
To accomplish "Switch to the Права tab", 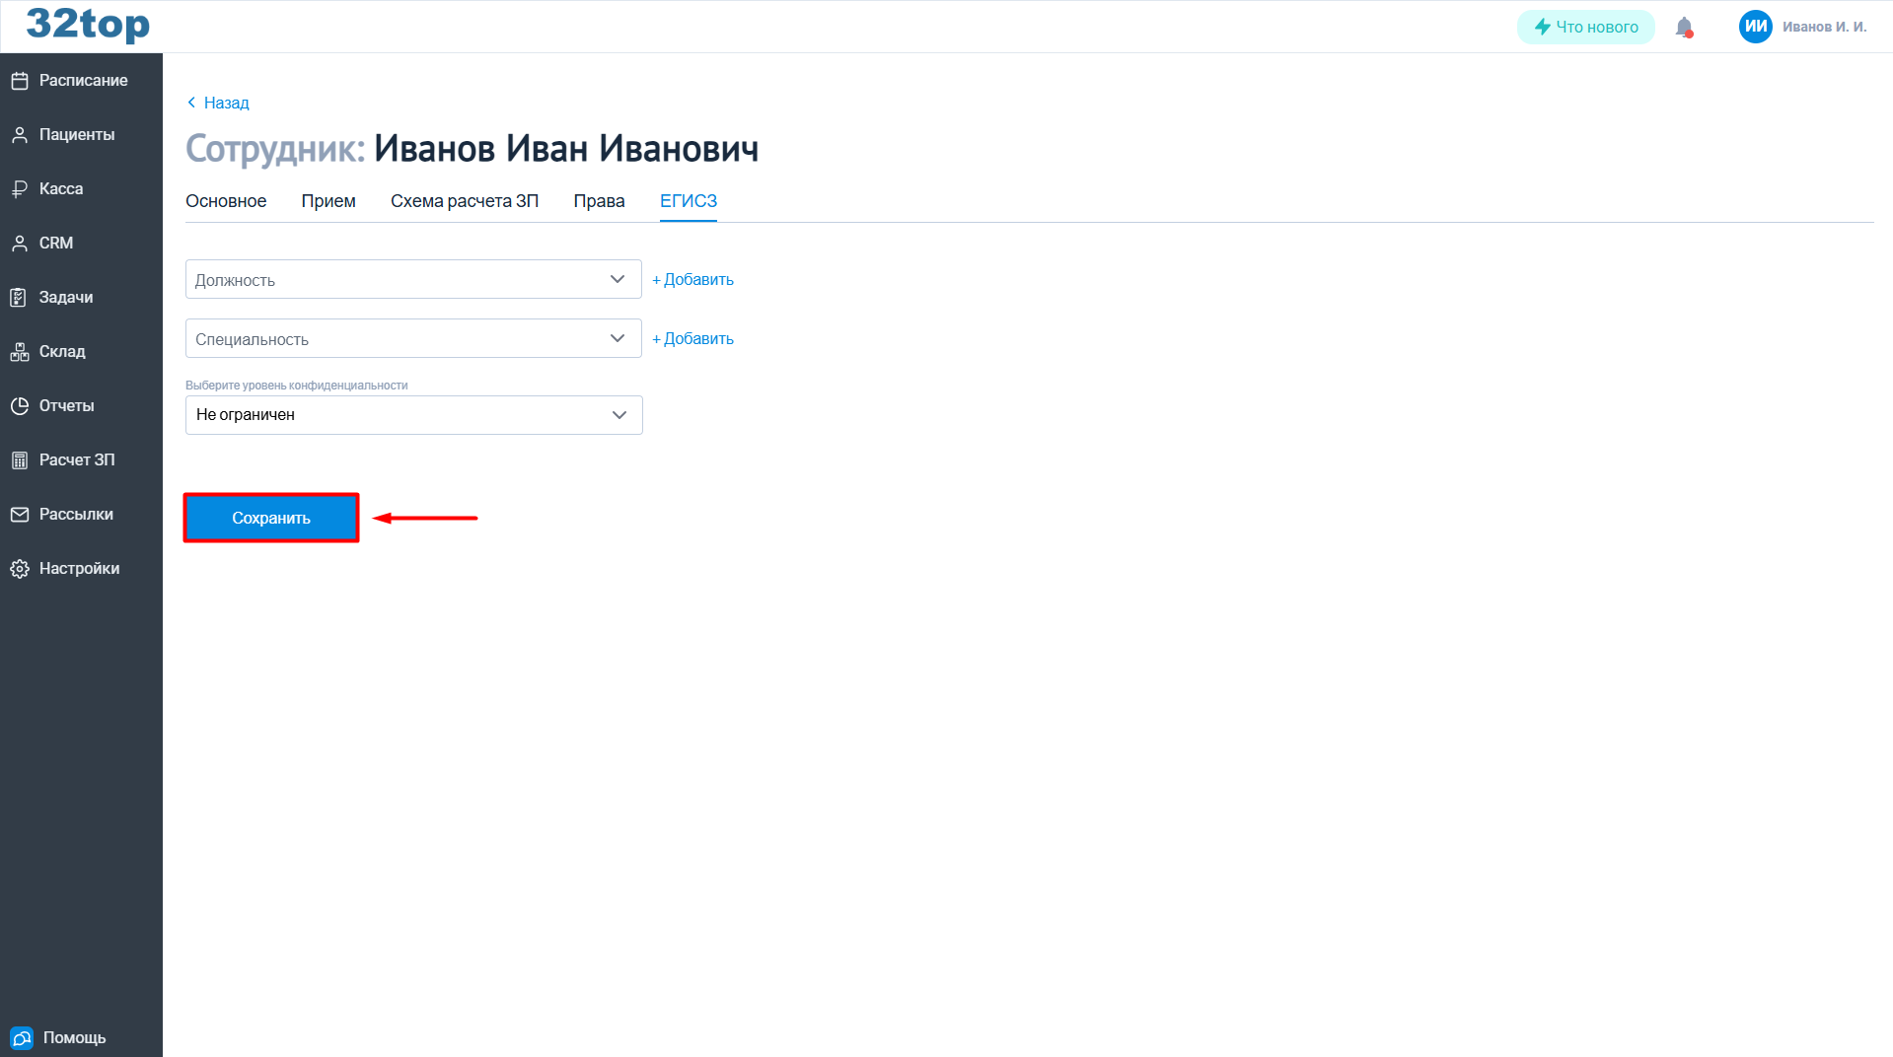I will tap(599, 201).
